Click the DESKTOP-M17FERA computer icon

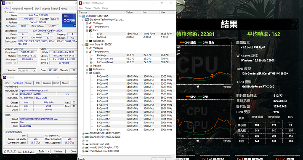tap(83, 16)
